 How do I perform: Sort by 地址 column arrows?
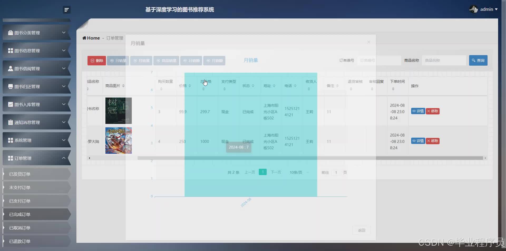pyautogui.click(x=274, y=86)
